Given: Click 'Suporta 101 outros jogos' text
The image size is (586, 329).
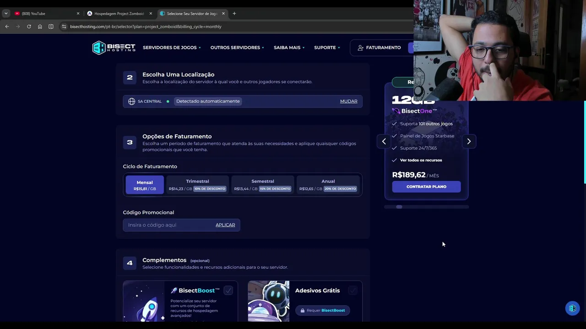Looking at the screenshot, I should coord(426,124).
